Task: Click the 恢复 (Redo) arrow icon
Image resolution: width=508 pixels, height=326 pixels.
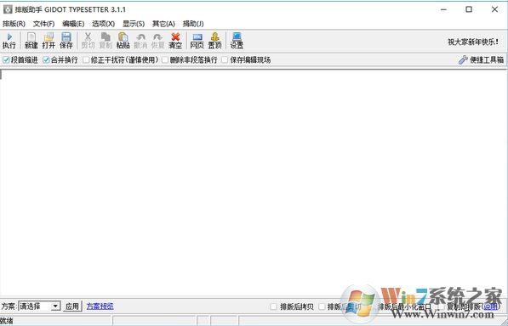Action: (x=157, y=37)
